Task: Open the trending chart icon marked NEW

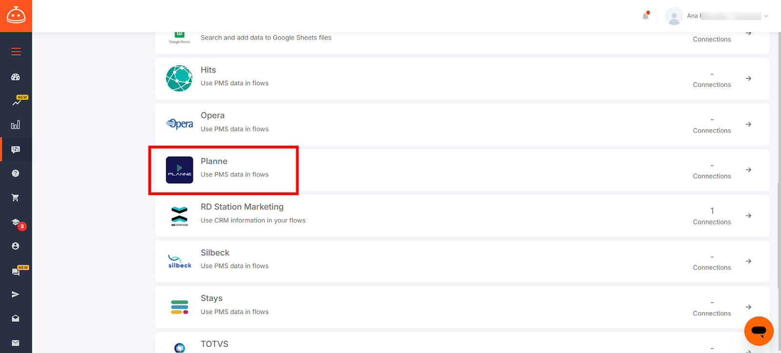Action: pos(17,101)
